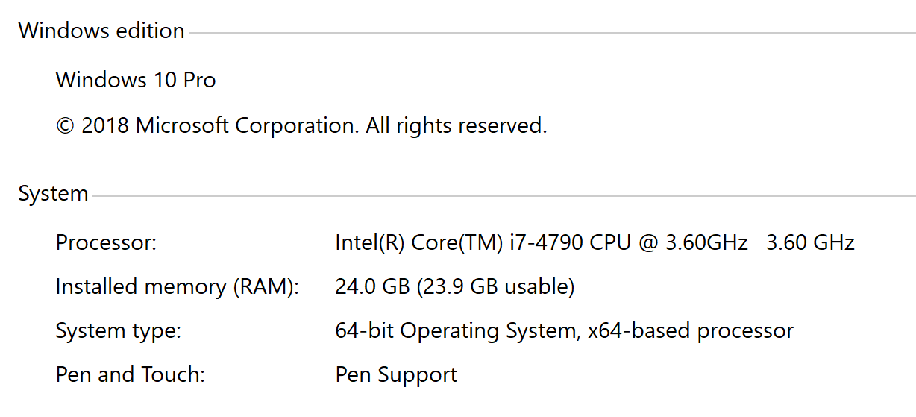Click the divider line beside Windows edition
The width and height of the screenshot is (916, 417).
coord(552,34)
